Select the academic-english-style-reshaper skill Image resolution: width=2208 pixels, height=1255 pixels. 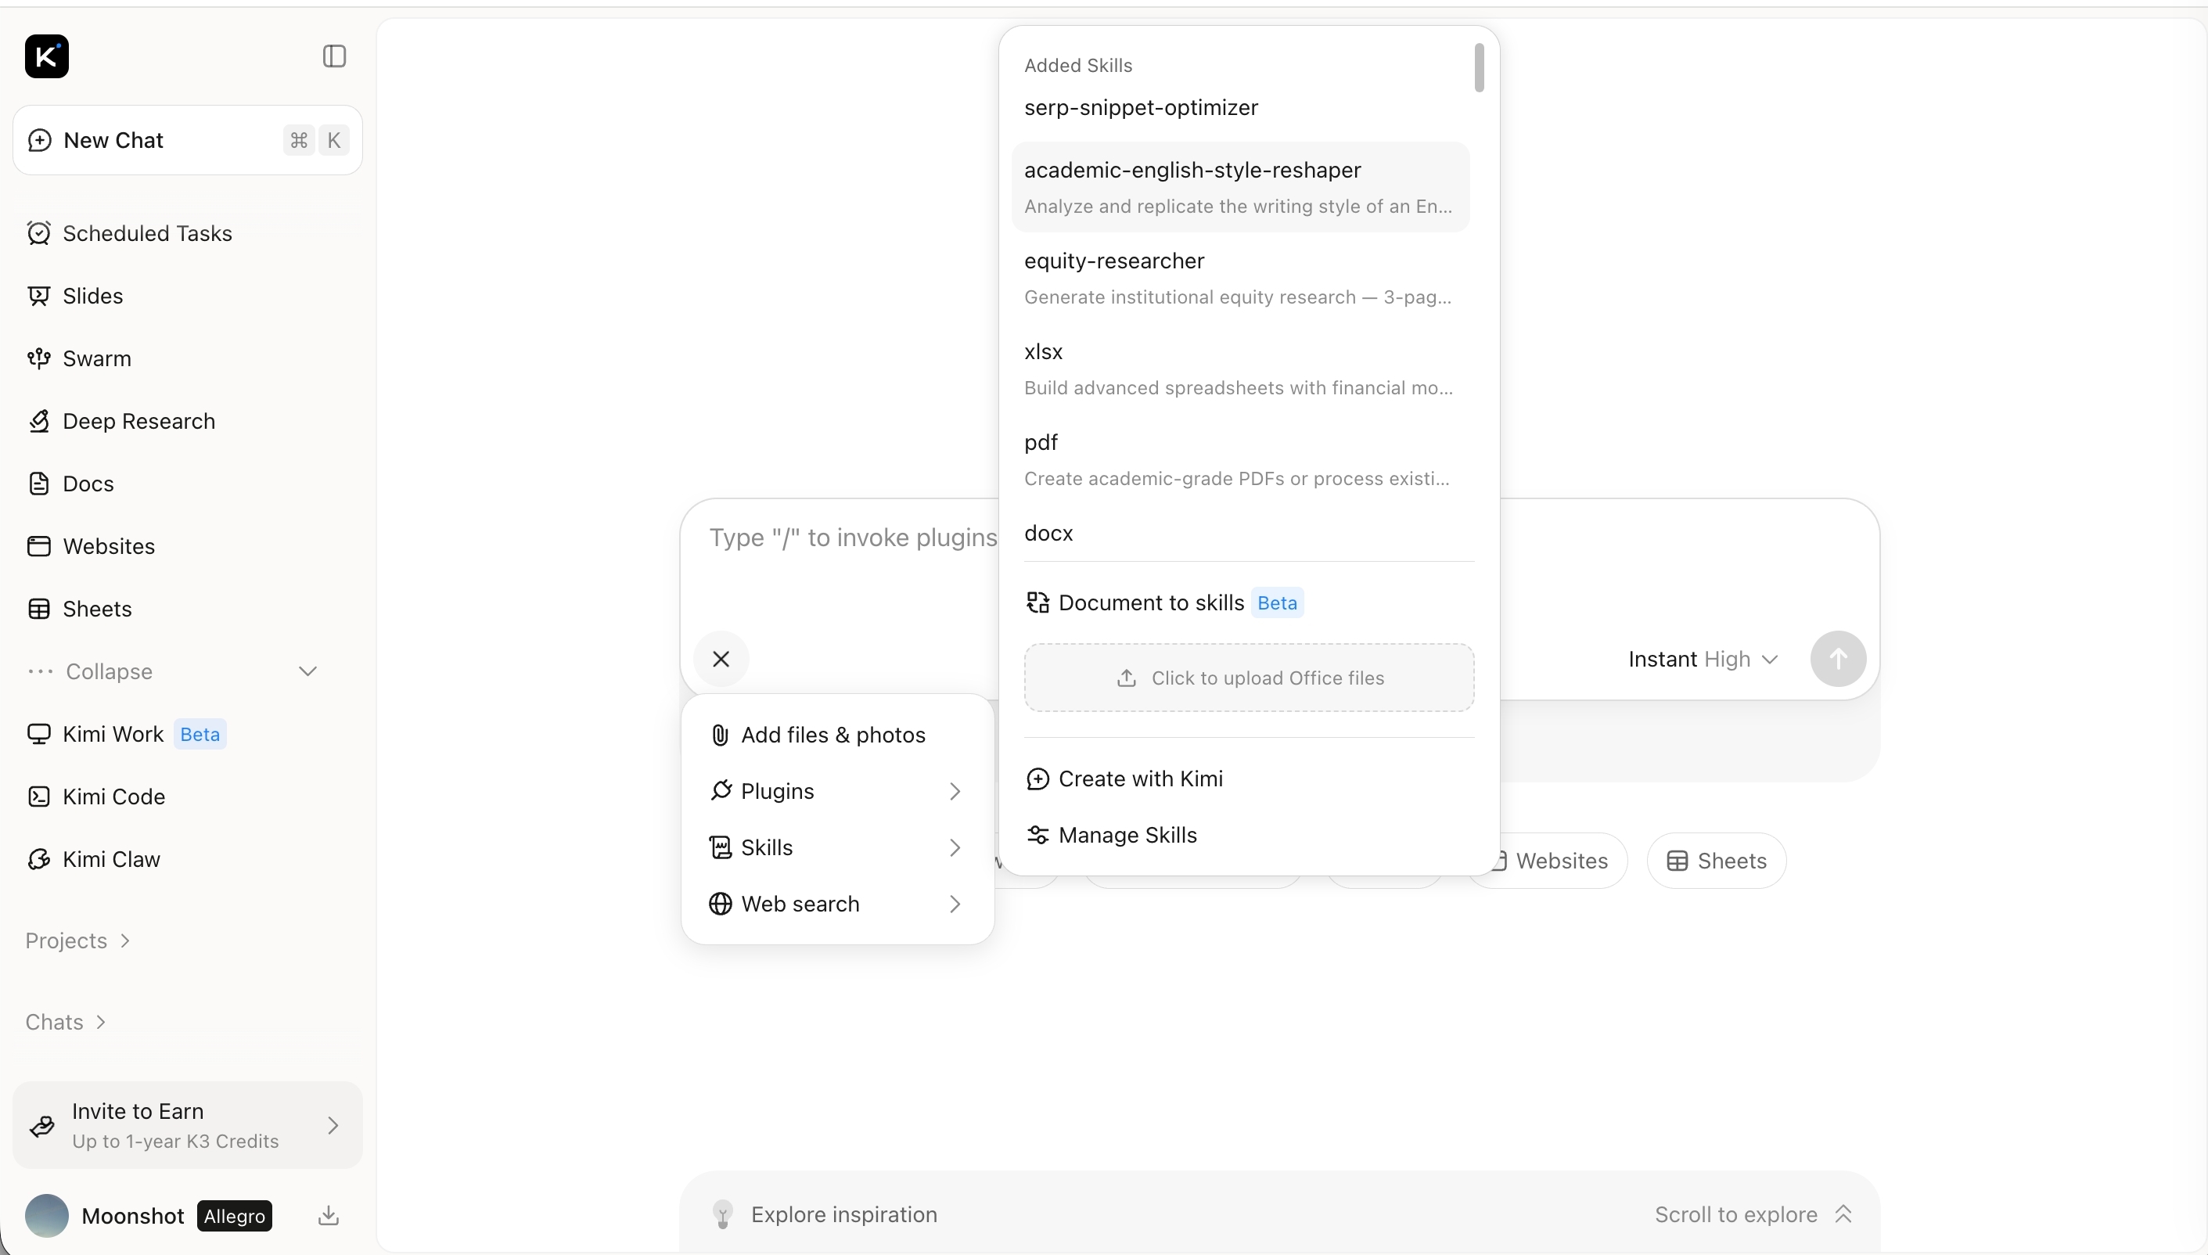[1241, 187]
